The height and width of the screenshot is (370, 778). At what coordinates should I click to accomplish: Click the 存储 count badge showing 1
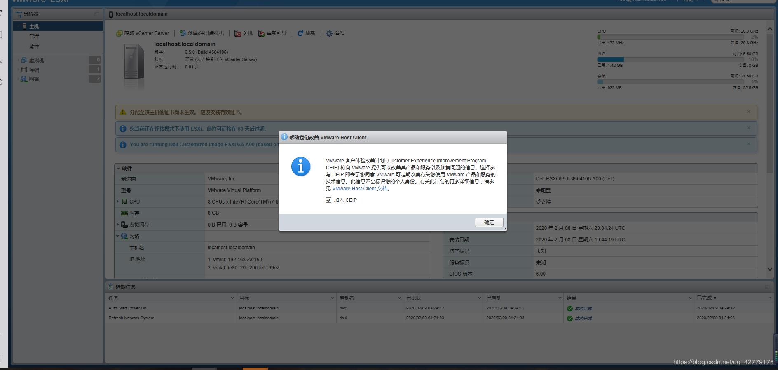tap(95, 69)
